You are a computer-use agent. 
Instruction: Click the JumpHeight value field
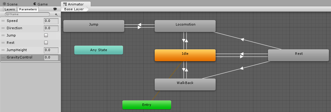pyautogui.click(x=51, y=50)
